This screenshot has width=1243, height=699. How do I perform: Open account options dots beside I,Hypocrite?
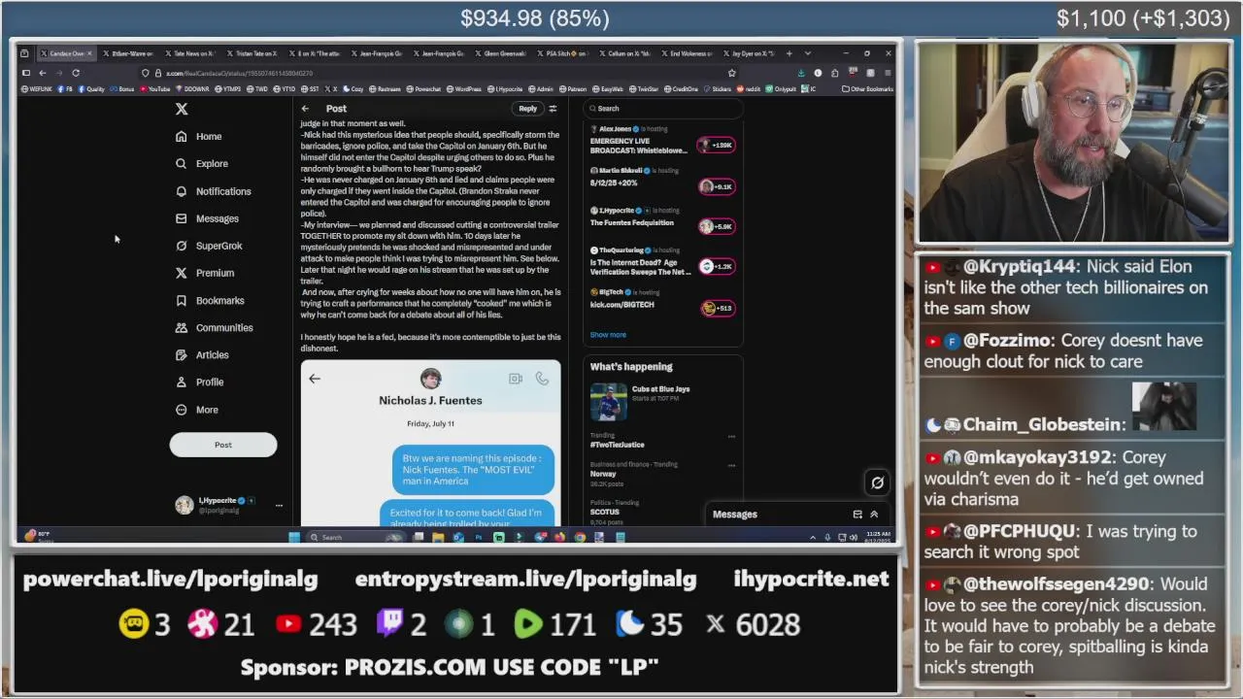[x=279, y=505]
